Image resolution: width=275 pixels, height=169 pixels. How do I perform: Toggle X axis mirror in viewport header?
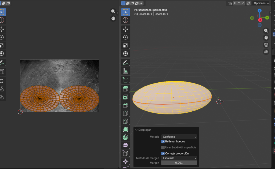[235, 3]
